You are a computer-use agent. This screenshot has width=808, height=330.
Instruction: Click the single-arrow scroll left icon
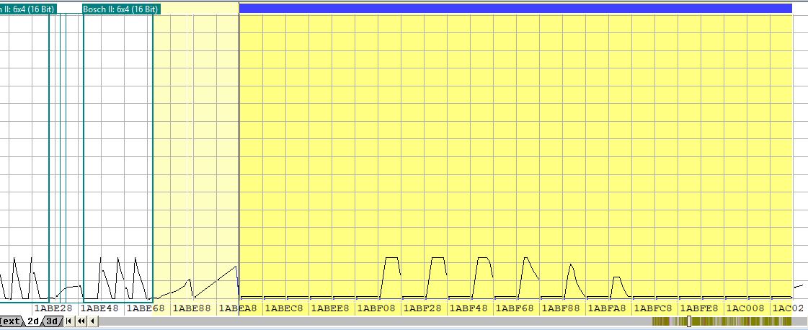tap(92, 321)
